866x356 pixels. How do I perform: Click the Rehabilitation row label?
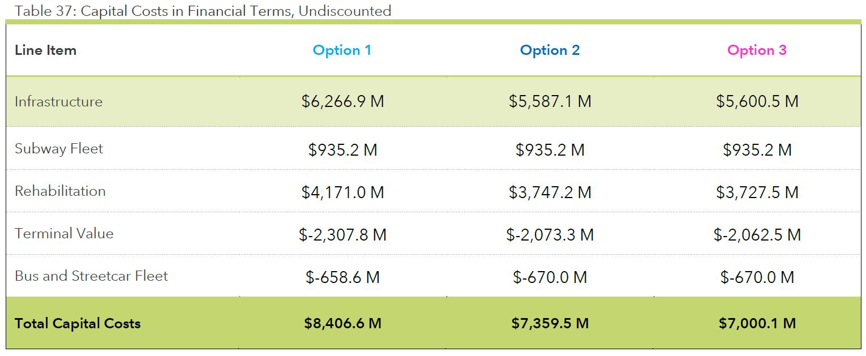click(60, 191)
